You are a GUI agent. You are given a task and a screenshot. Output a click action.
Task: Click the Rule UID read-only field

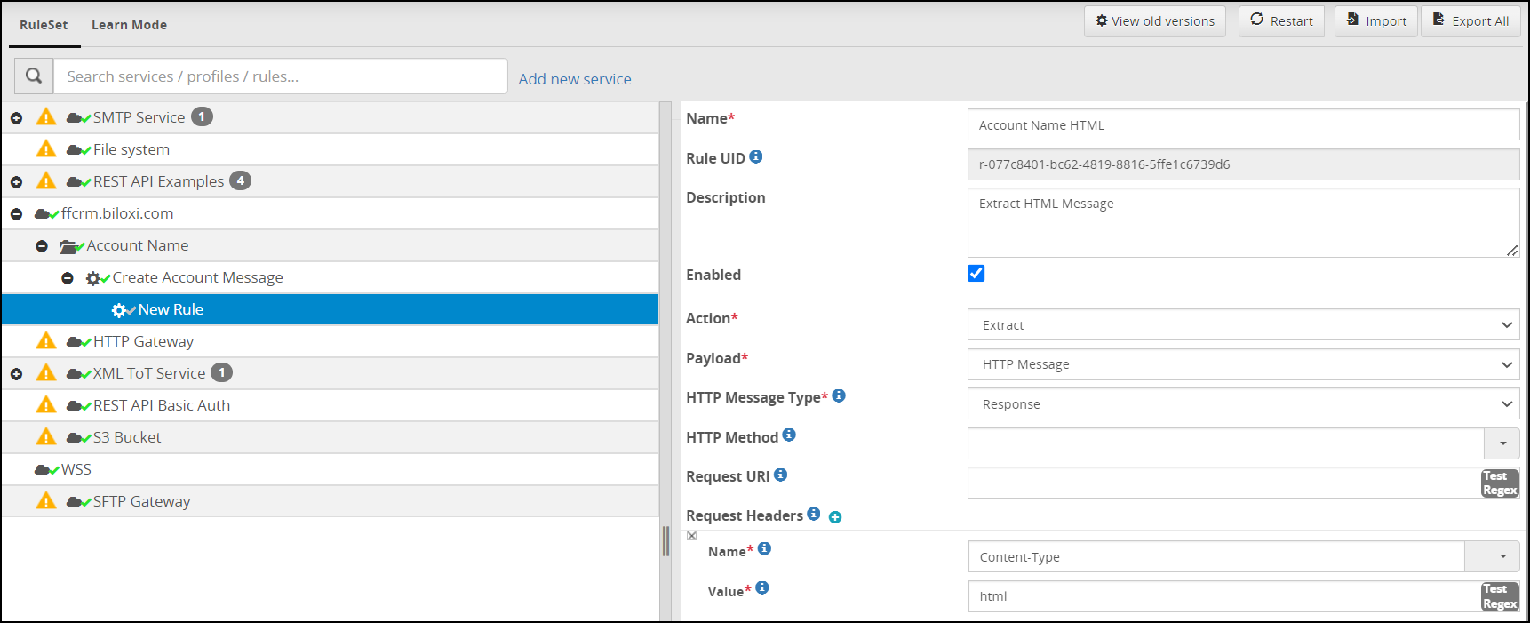pos(1243,164)
